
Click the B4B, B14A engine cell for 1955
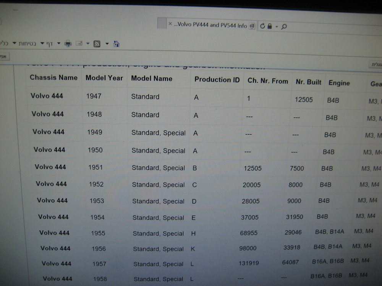tap(330, 231)
